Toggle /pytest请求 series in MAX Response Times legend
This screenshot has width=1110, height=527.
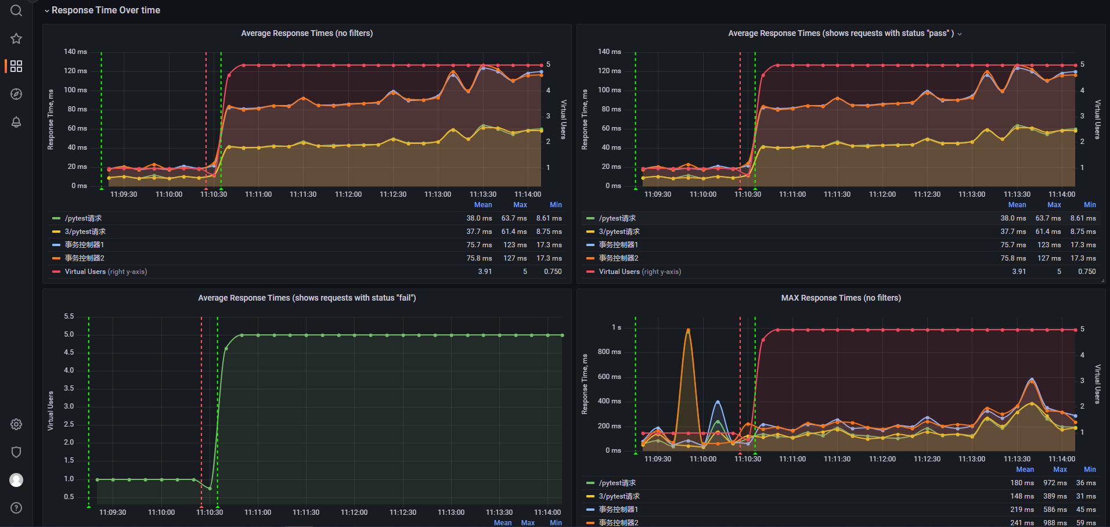[x=617, y=483]
